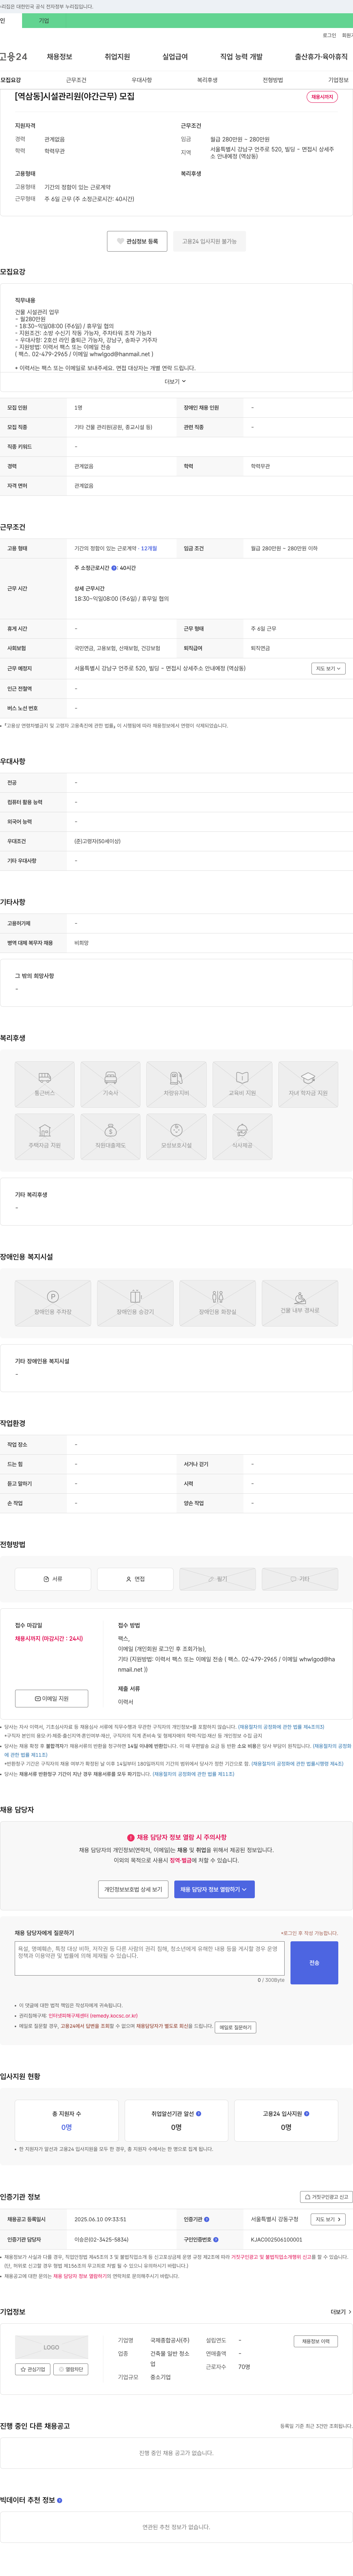Viewport: 353px width, 2576px height.
Task: Open 실업급여 main menu
Action: click(x=175, y=57)
